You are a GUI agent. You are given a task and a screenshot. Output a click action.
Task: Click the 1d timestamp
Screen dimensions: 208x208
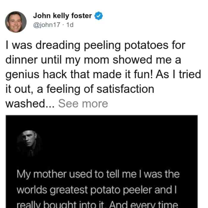(x=70, y=25)
